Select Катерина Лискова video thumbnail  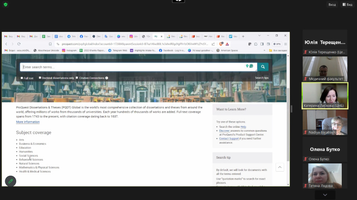point(325,95)
